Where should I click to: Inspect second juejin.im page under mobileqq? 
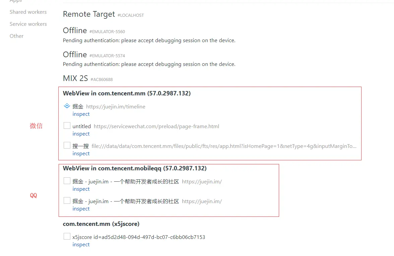pos(81,209)
